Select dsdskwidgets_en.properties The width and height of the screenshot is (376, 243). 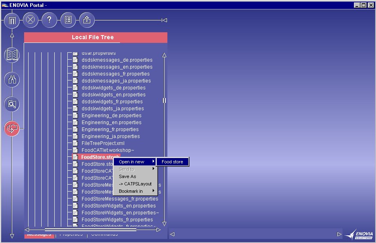point(113,95)
